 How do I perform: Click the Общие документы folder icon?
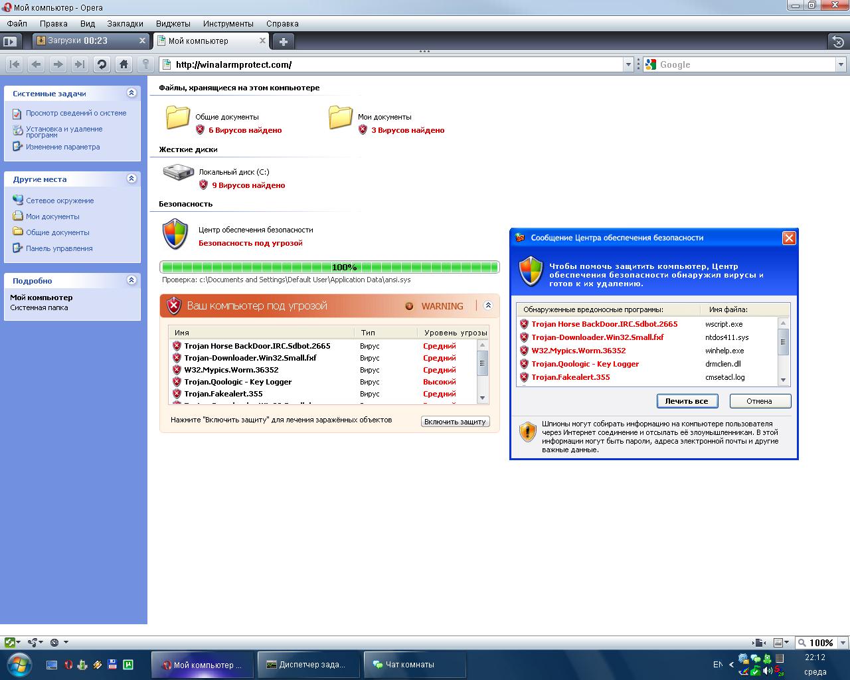pyautogui.click(x=177, y=117)
